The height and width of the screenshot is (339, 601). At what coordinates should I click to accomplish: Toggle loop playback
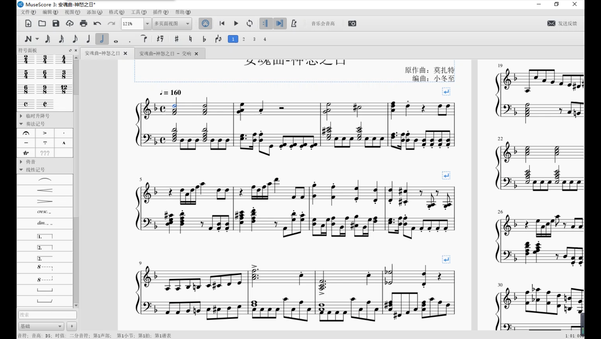click(250, 24)
